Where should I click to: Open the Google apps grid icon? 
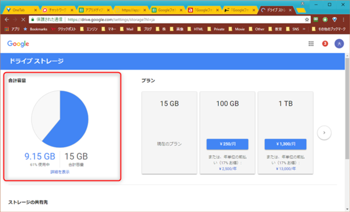(x=311, y=44)
